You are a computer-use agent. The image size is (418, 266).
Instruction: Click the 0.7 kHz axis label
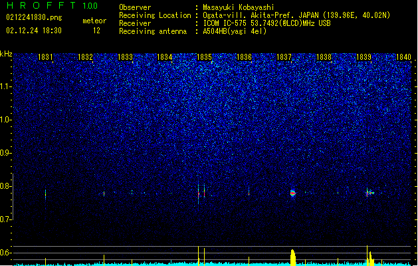click(6, 219)
